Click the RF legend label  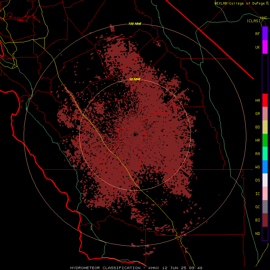[x=257, y=34]
